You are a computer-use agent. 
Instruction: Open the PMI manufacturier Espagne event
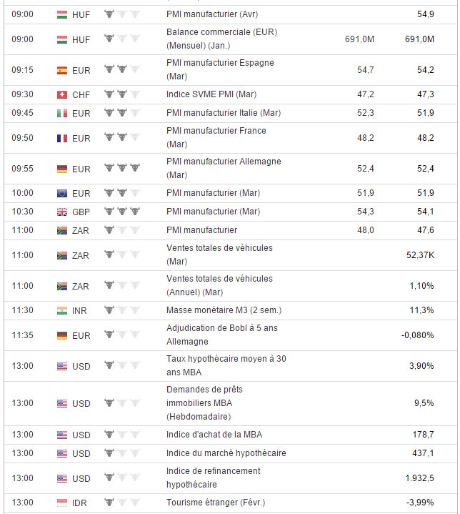click(219, 69)
